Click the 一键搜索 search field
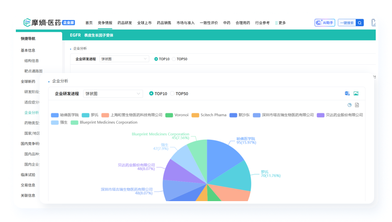Viewport: 392px width, 222px height. tap(347, 23)
